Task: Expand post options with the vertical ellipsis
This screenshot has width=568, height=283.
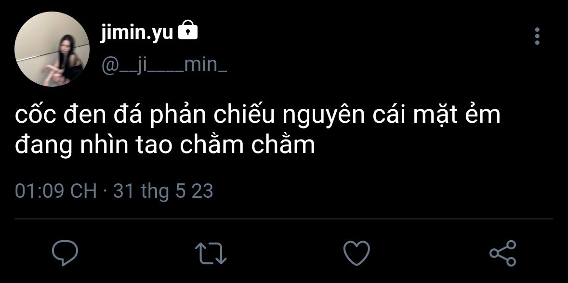Action: [x=537, y=36]
